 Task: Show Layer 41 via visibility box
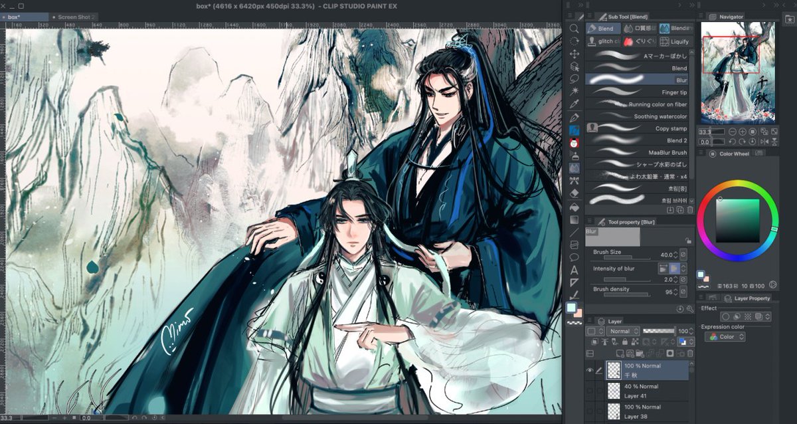[x=589, y=391]
